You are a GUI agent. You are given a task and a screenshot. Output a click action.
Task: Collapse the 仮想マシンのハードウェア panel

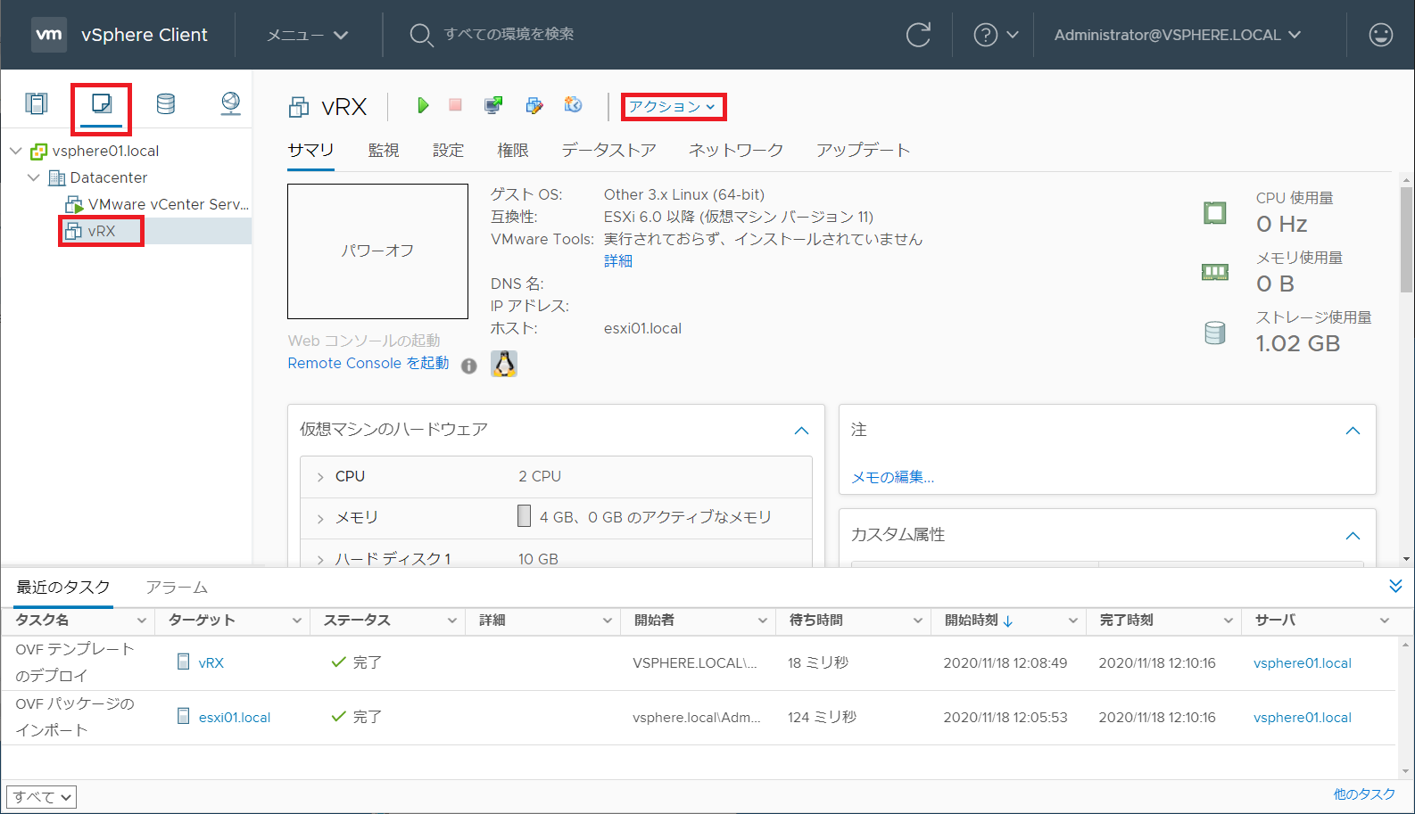pyautogui.click(x=801, y=431)
